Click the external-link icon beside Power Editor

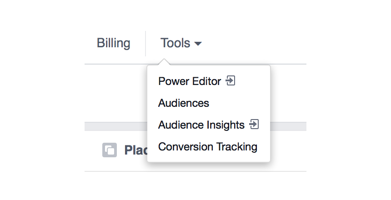tap(231, 81)
